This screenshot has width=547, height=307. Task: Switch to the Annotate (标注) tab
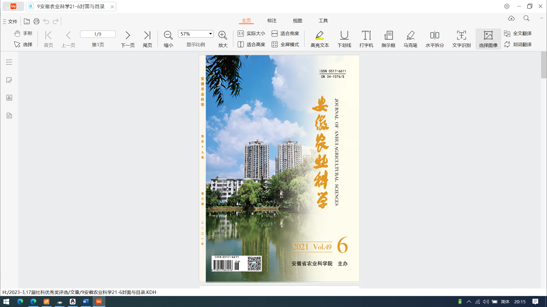pos(272,20)
